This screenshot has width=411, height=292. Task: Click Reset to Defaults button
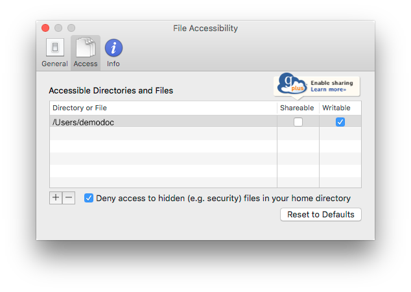pyautogui.click(x=321, y=215)
